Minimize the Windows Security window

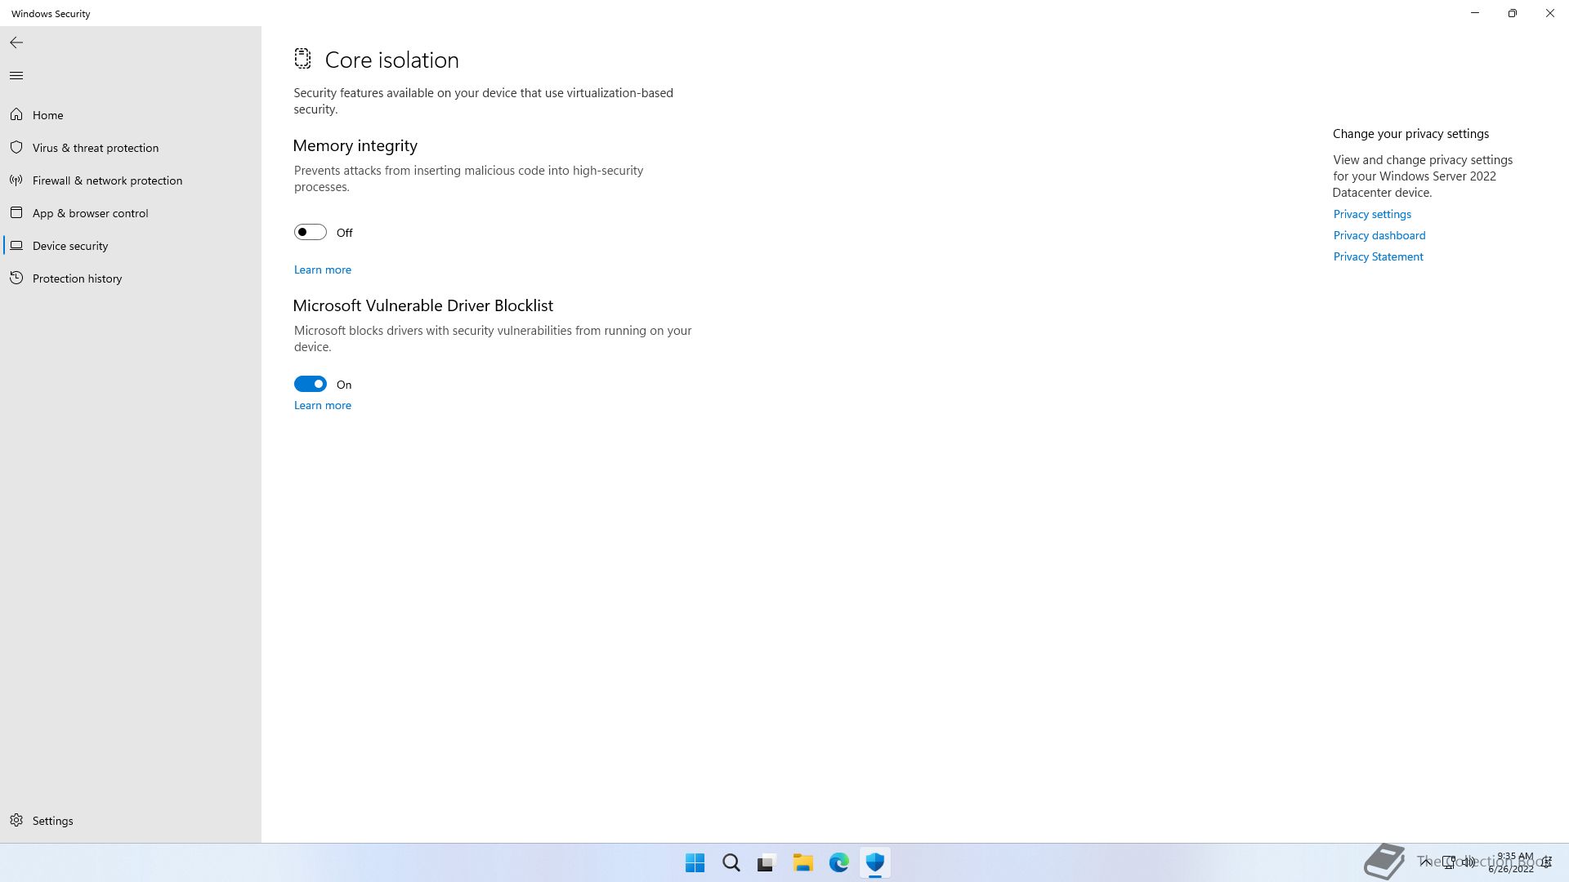click(x=1475, y=13)
